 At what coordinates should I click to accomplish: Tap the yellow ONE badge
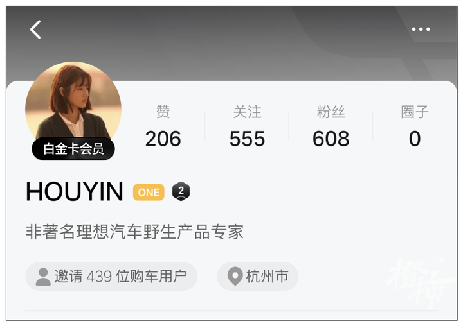click(149, 192)
